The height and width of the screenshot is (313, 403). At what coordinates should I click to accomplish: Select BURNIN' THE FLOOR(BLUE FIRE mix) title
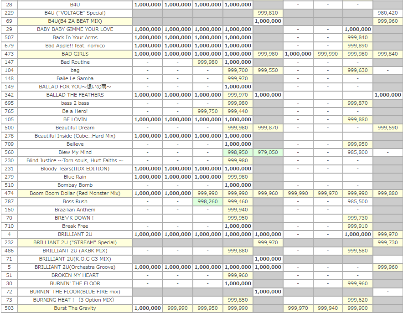coord(75,292)
